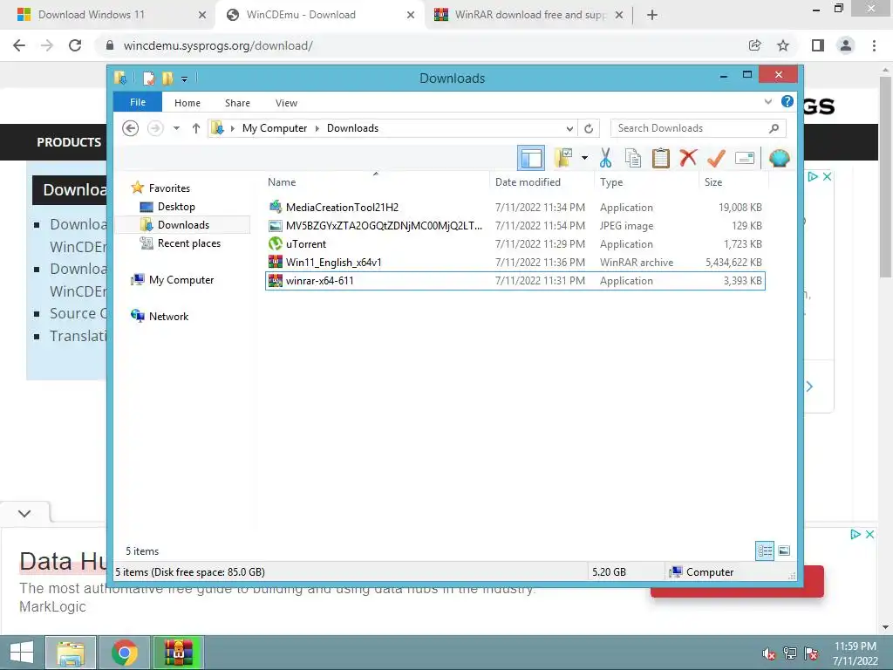Open the dropdown arrow beside folder options icon
Viewport: 893px width, 670px height.
coord(584,158)
